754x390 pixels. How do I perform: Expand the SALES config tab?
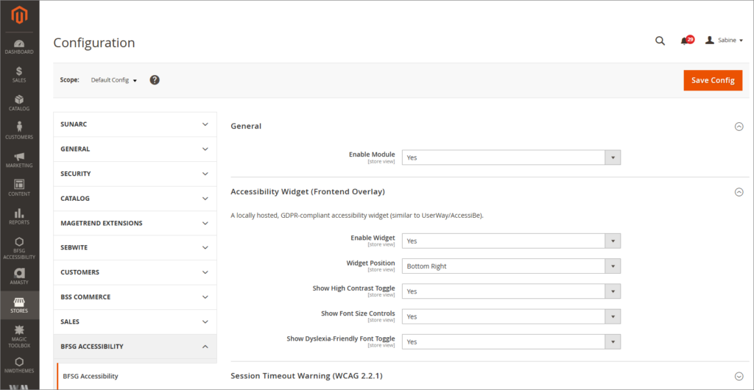pyautogui.click(x=135, y=322)
